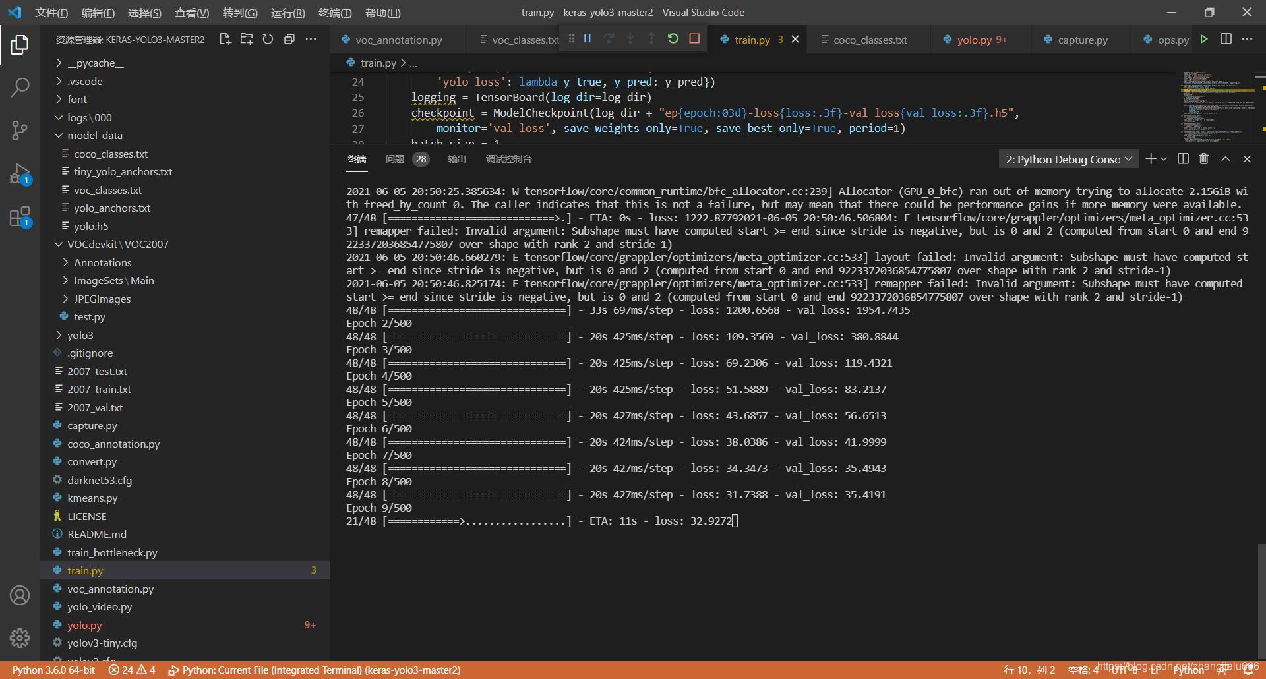The width and height of the screenshot is (1266, 679).
Task: Open the Accounts menu icon
Action: [x=20, y=595]
